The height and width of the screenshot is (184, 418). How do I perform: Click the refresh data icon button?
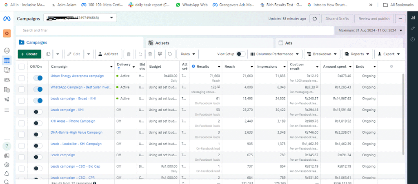click(315, 19)
